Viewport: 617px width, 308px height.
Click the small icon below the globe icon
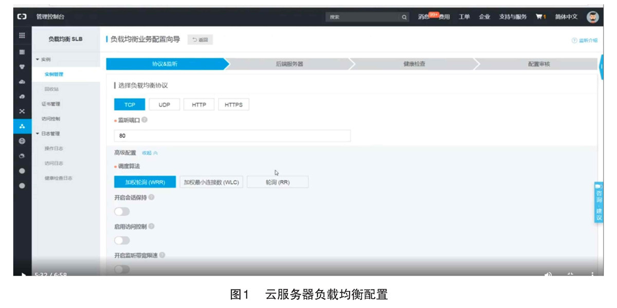(x=22, y=156)
